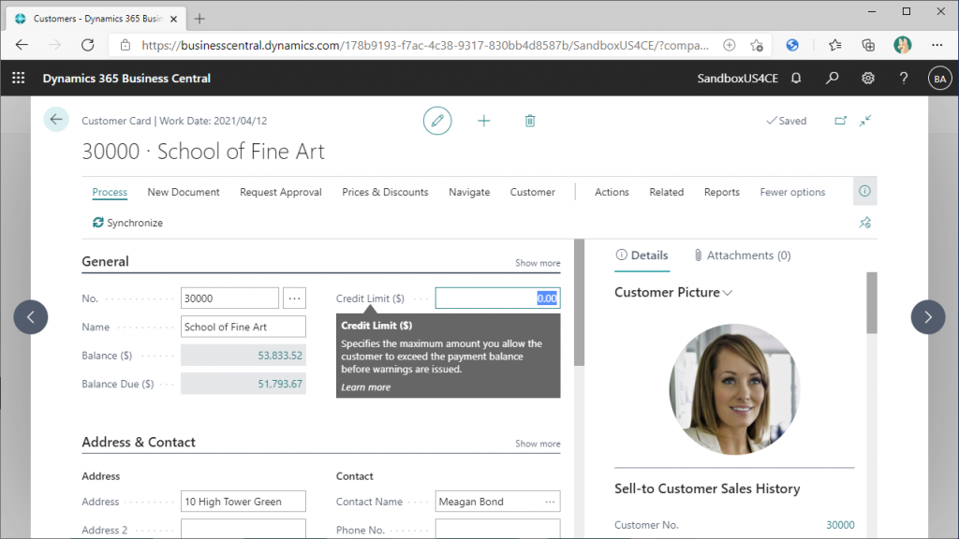Toggle edit mode with the pencil icon
Image resolution: width=959 pixels, height=539 pixels.
(437, 121)
